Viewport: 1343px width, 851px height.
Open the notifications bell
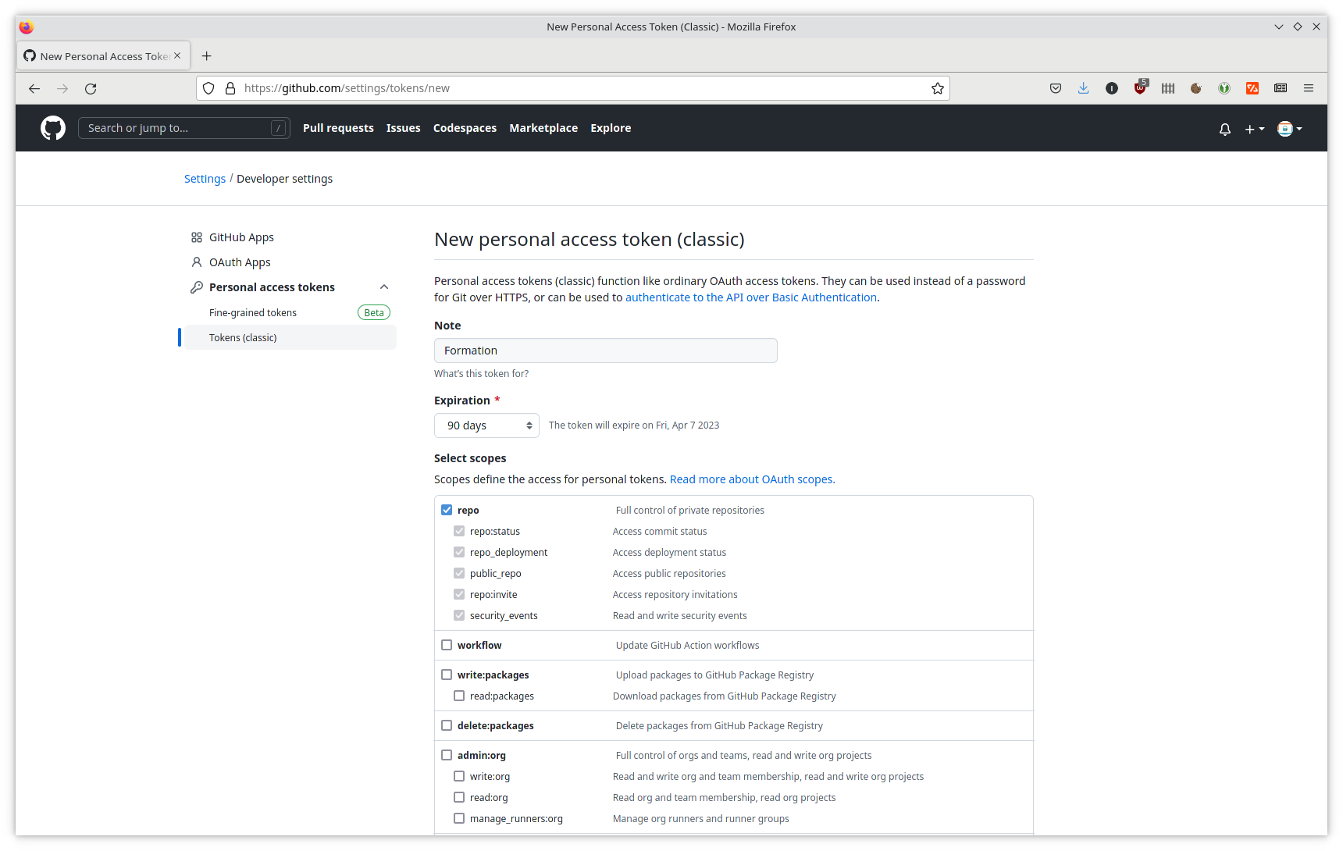pos(1224,129)
